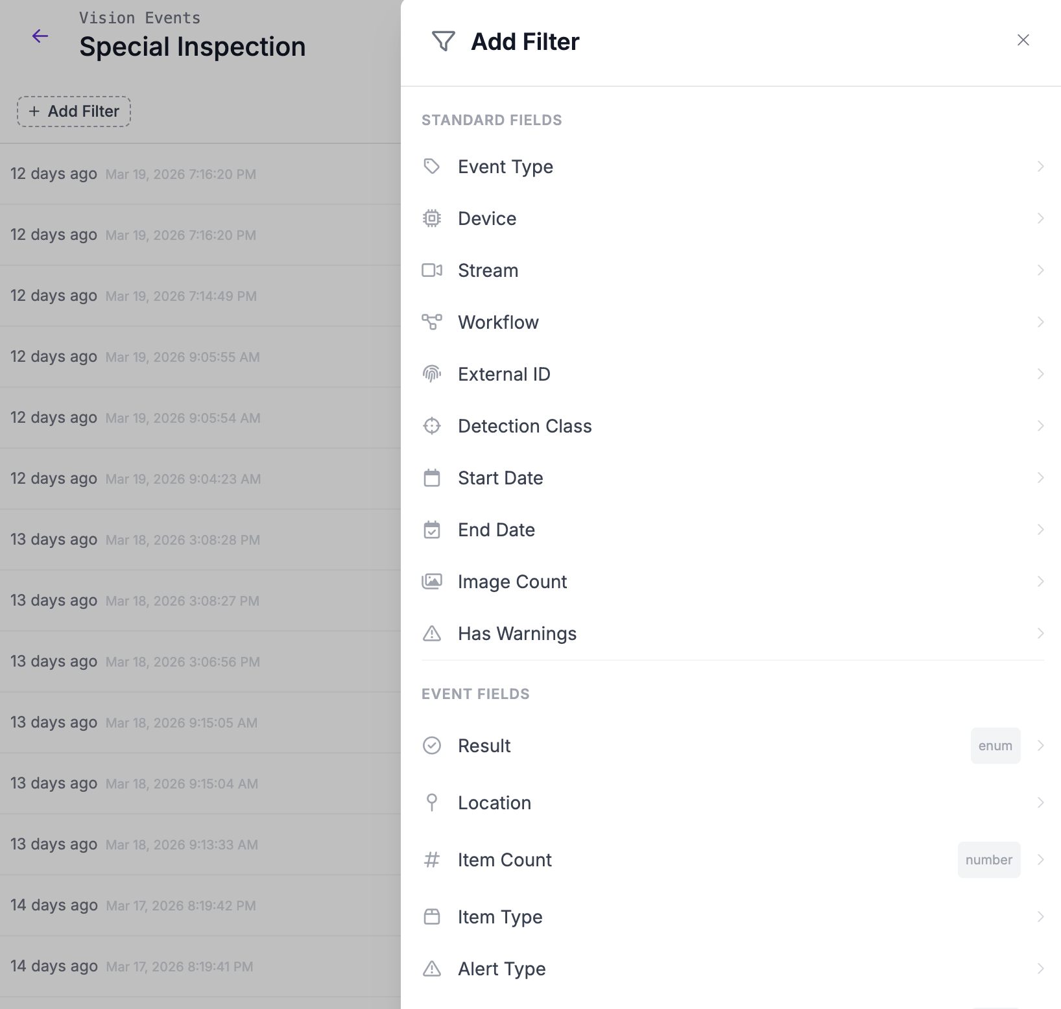Expand the Start Date filter chevron
This screenshot has width=1061, height=1009.
click(1040, 478)
